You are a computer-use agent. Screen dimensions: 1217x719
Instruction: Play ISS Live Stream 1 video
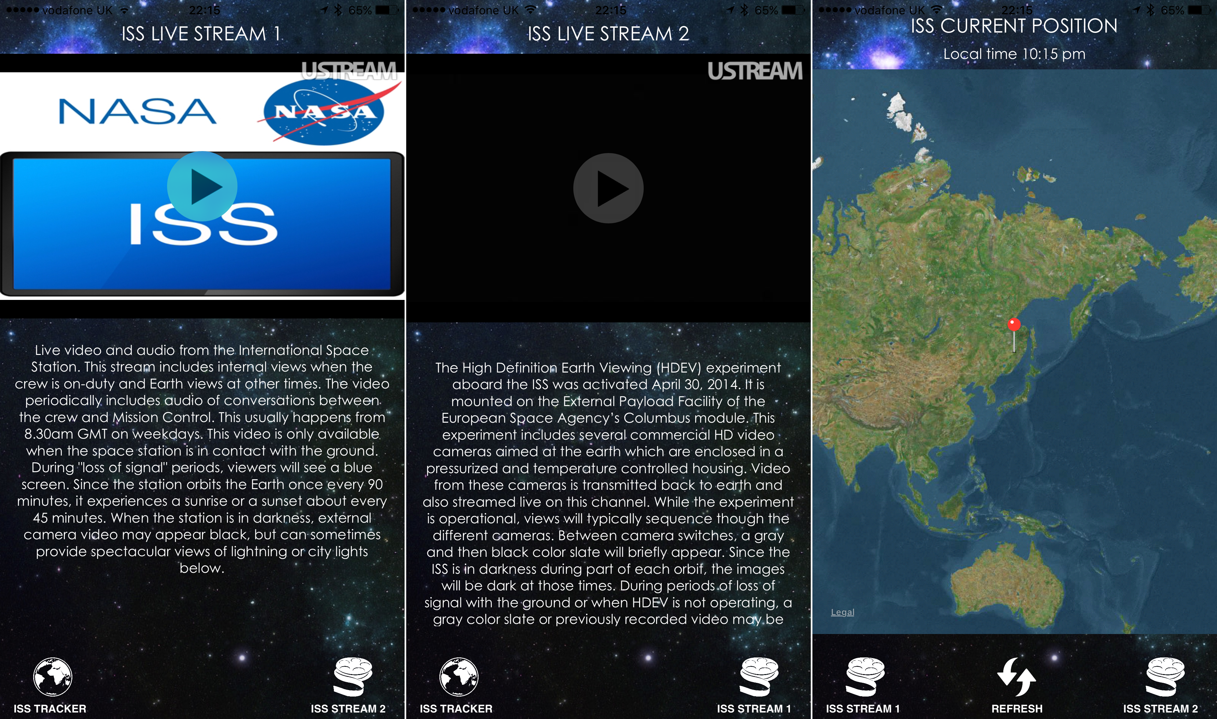tap(202, 187)
